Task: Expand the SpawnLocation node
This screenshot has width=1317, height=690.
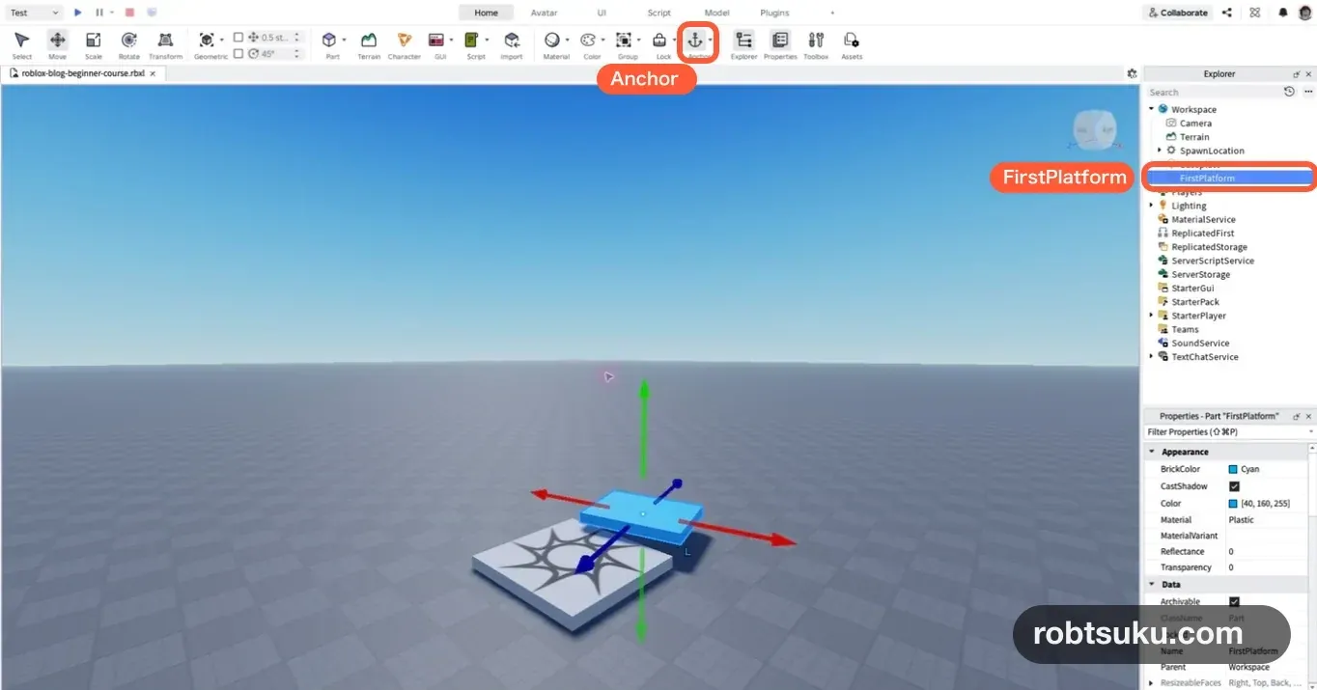Action: click(x=1160, y=151)
